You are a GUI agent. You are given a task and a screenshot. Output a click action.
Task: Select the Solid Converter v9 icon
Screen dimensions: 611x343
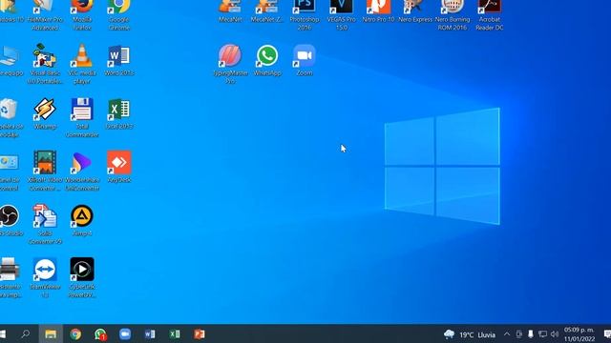pyautogui.click(x=45, y=224)
